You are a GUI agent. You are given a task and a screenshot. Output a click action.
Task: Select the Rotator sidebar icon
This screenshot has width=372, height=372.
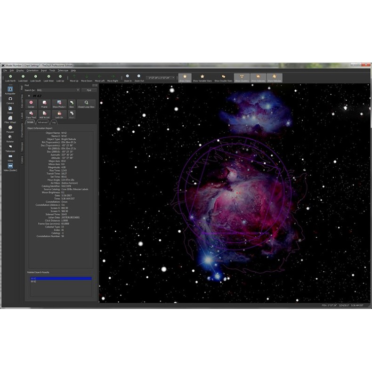tap(10, 138)
